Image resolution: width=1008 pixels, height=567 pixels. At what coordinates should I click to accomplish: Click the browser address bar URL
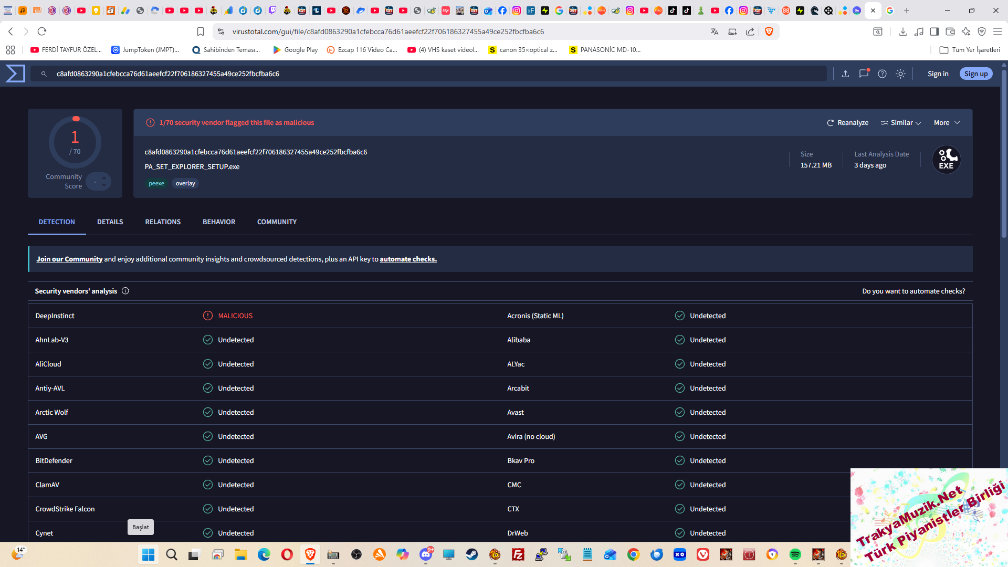(388, 32)
